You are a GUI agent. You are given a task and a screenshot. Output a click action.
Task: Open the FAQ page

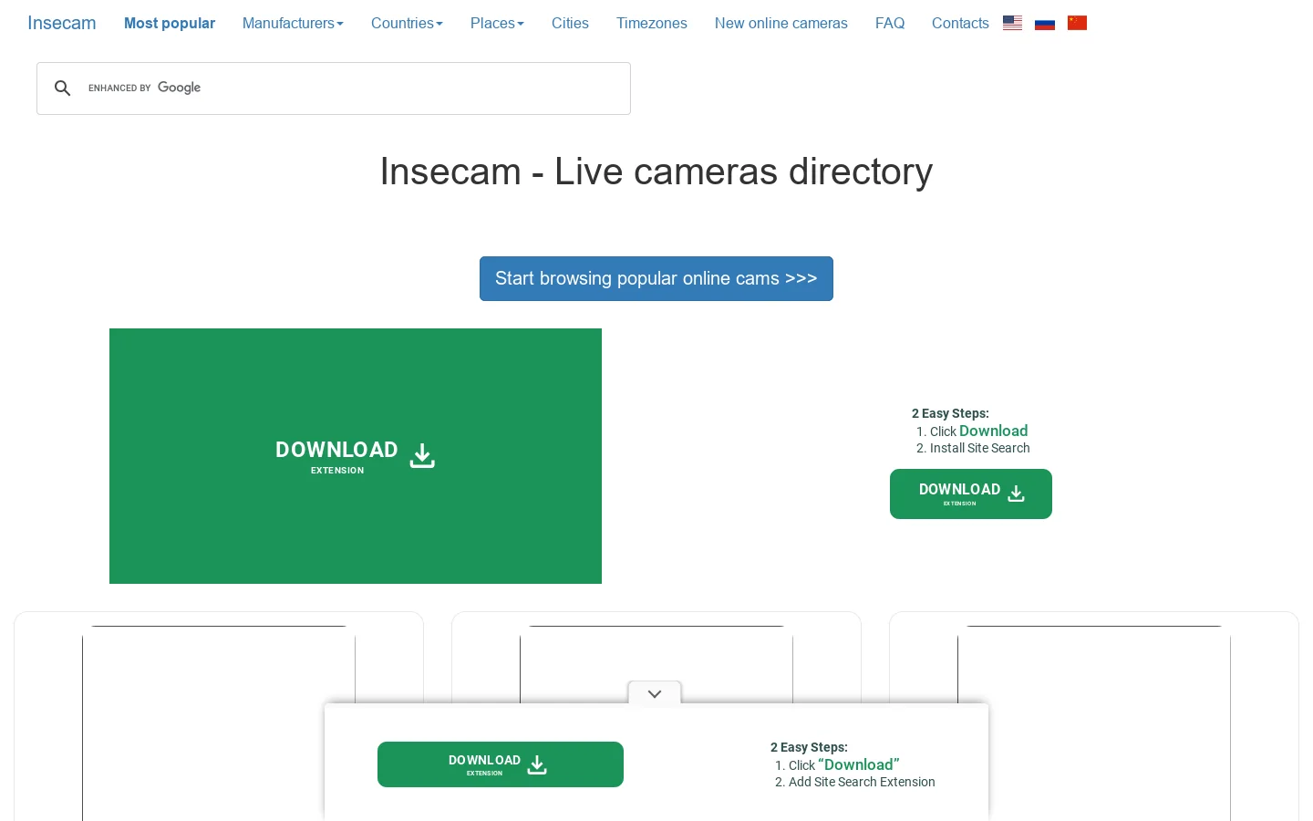point(890,23)
